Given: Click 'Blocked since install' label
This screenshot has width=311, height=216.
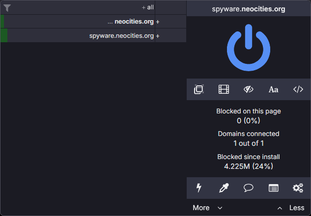Looking at the screenshot, I should [x=249, y=157].
